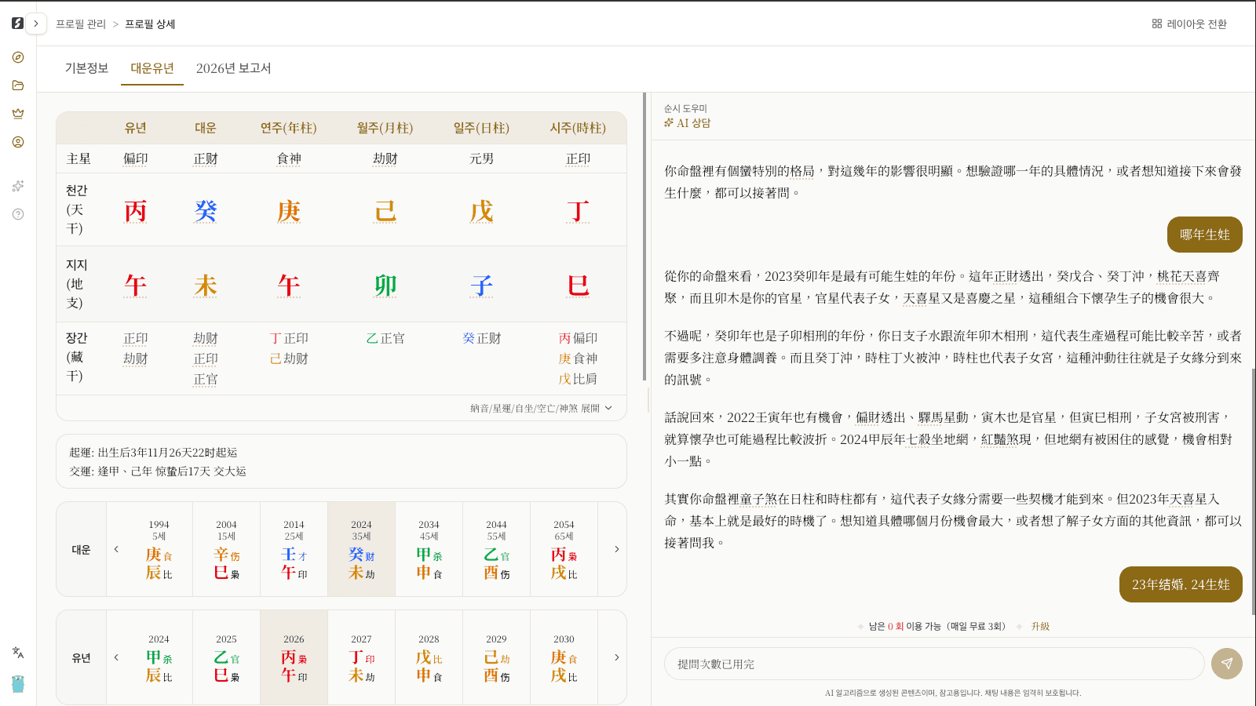Click the teal avatar icon in sidebar
Screen dimensions: 1256x706
pyautogui.click(x=18, y=683)
